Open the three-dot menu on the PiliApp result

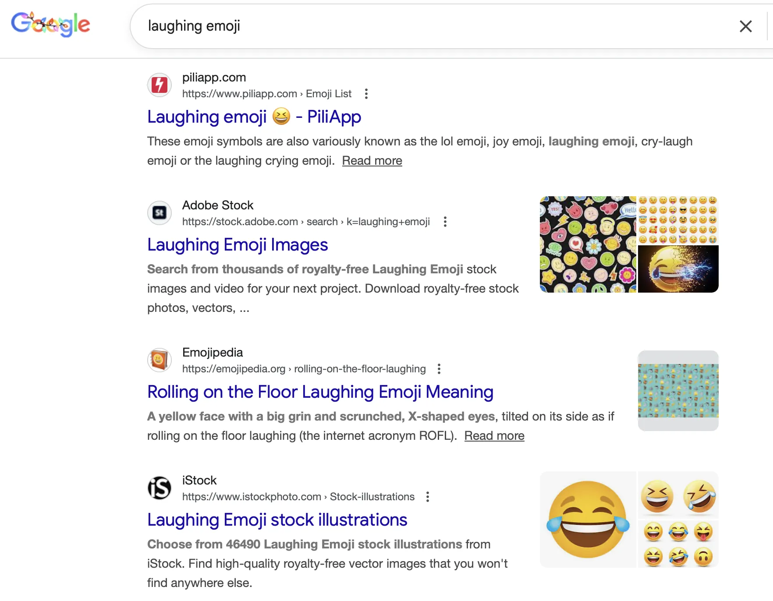click(x=366, y=94)
